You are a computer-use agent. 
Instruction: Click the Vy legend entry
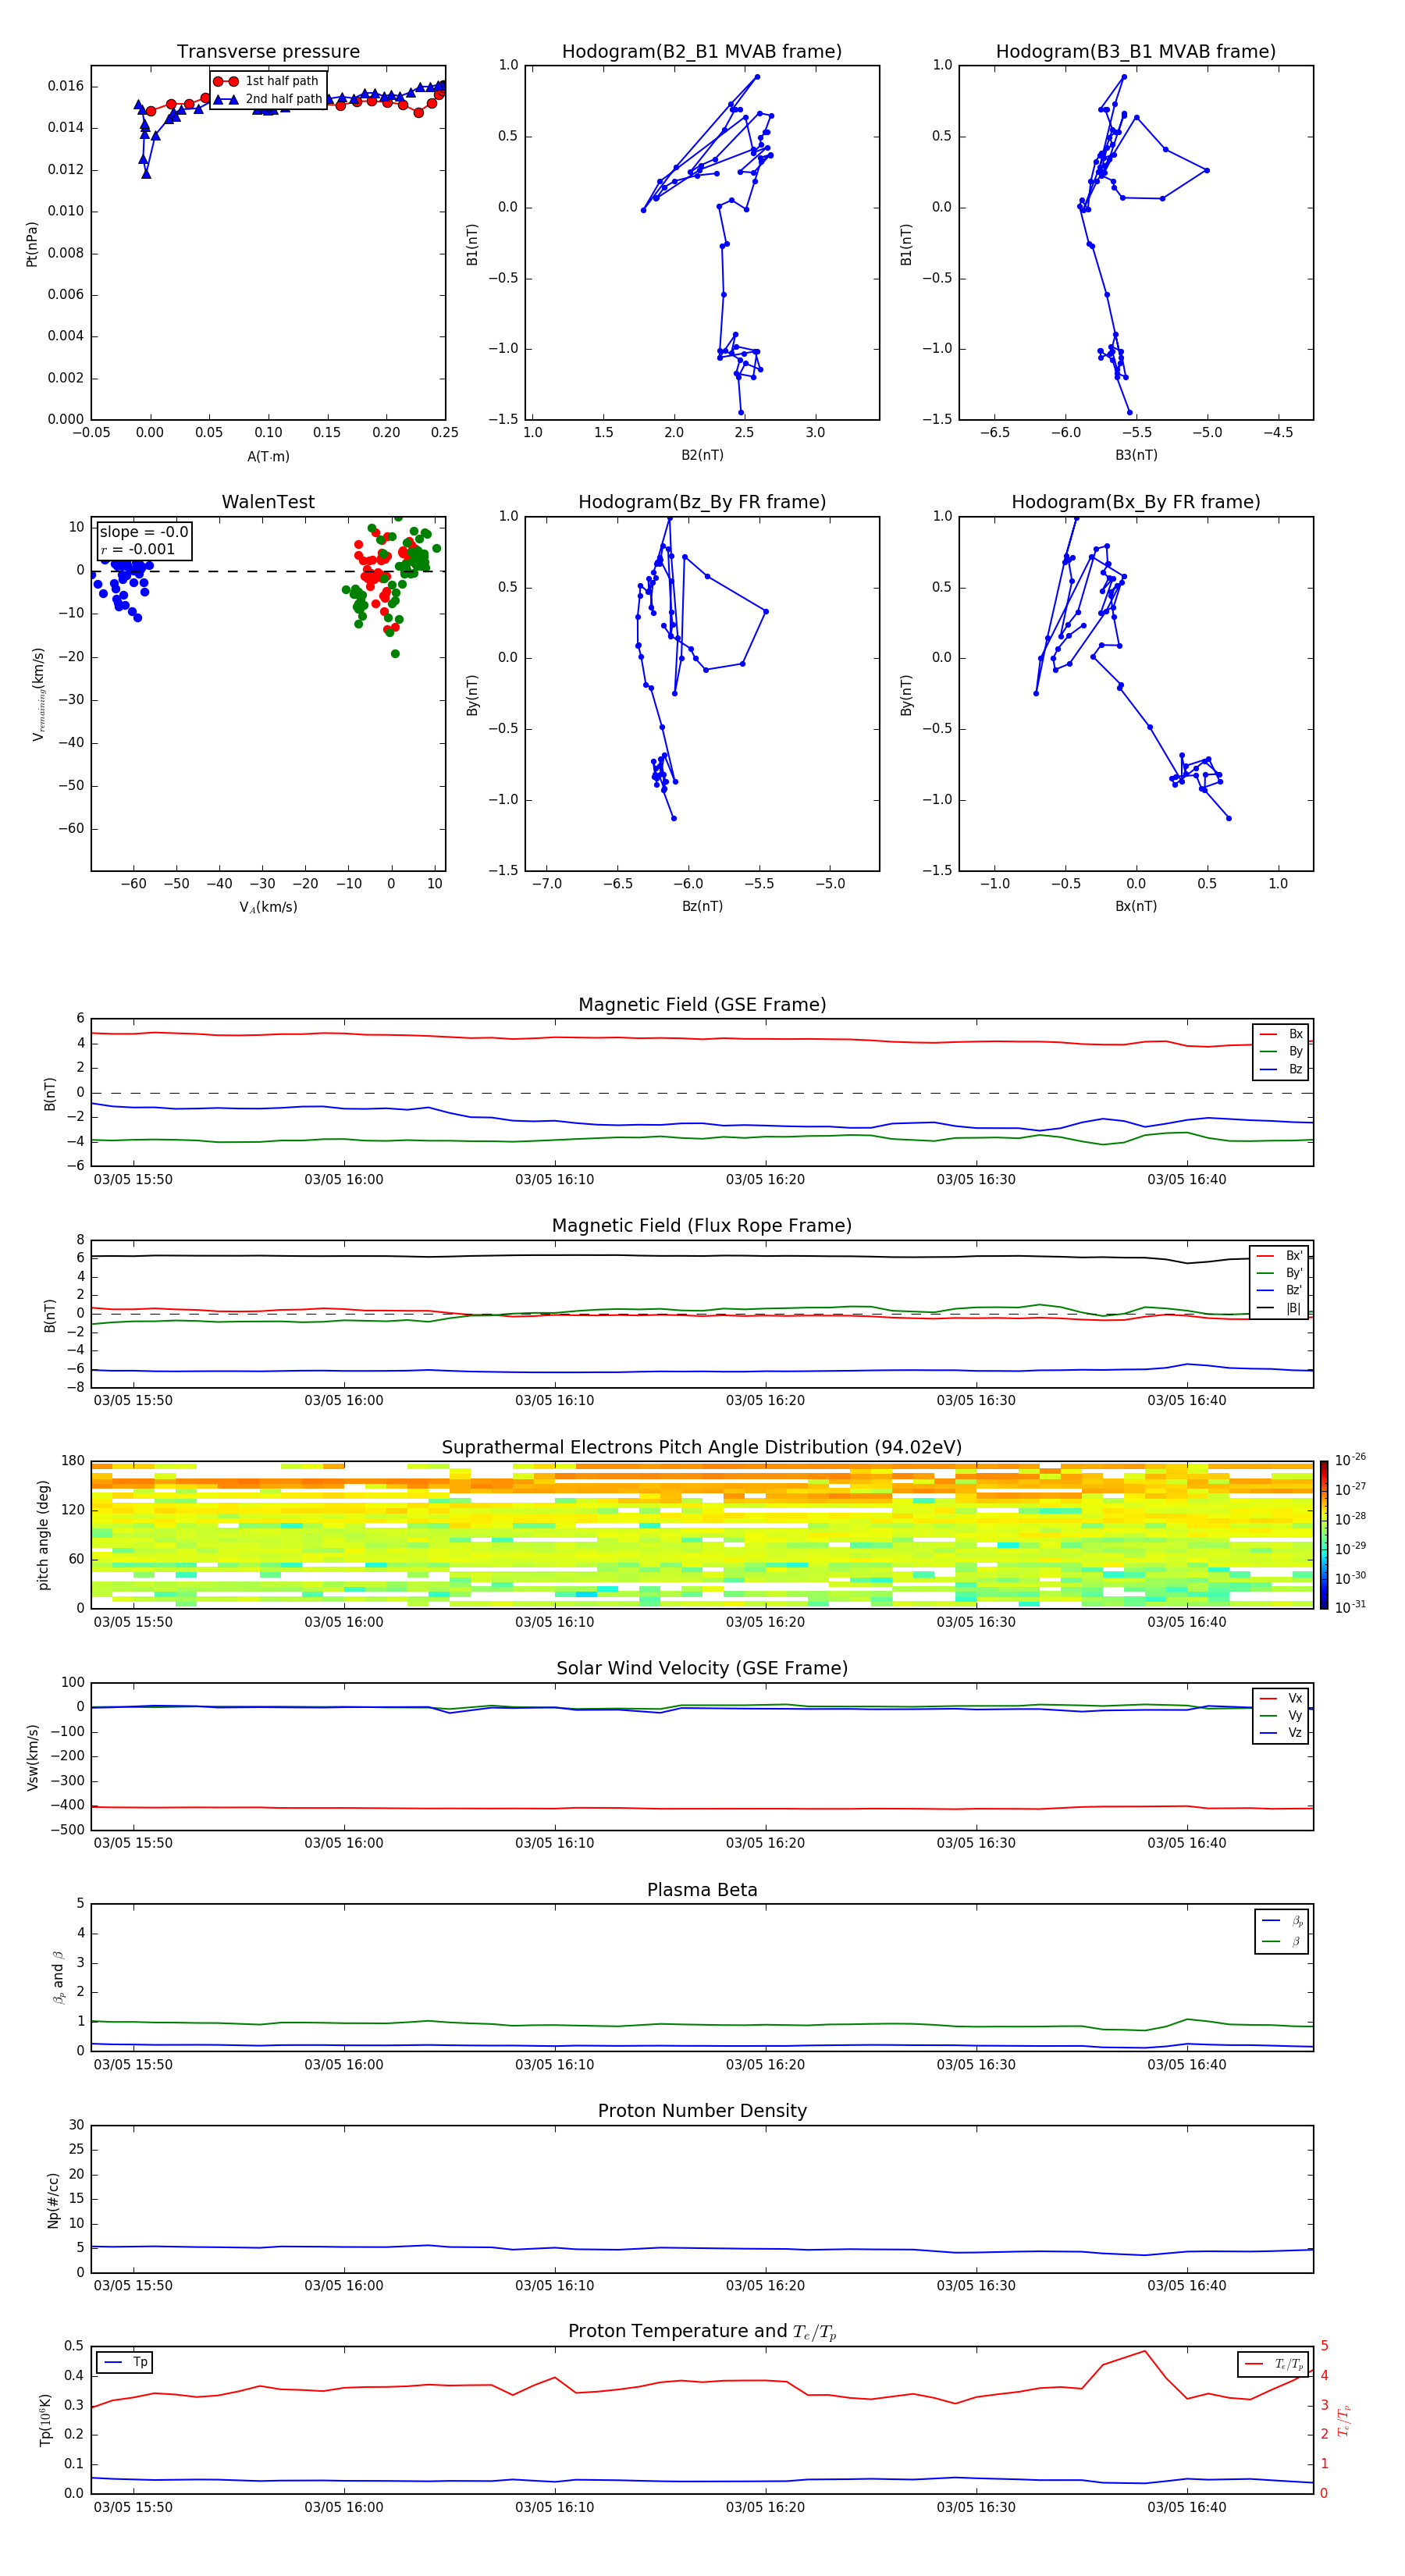pos(1281,1715)
